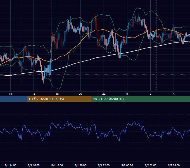
Task: Click the blue session bar before London
Action: point(14,99)
